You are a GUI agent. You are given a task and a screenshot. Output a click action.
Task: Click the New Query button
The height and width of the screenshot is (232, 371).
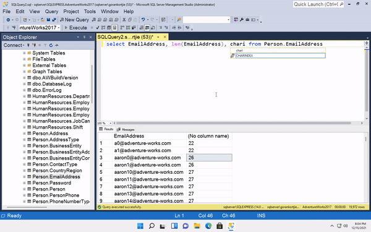pos(74,20)
